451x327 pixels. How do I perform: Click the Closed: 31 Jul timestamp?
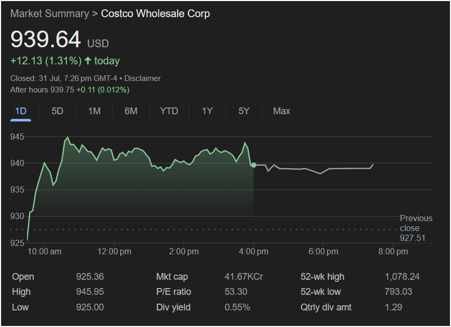point(64,78)
